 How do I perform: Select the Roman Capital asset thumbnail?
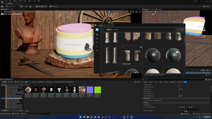(132, 56)
